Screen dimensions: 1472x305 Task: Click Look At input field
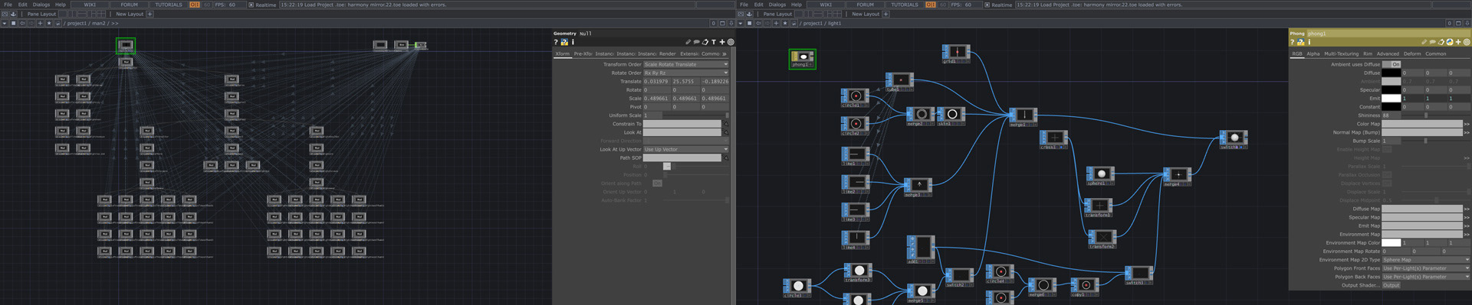(682, 132)
